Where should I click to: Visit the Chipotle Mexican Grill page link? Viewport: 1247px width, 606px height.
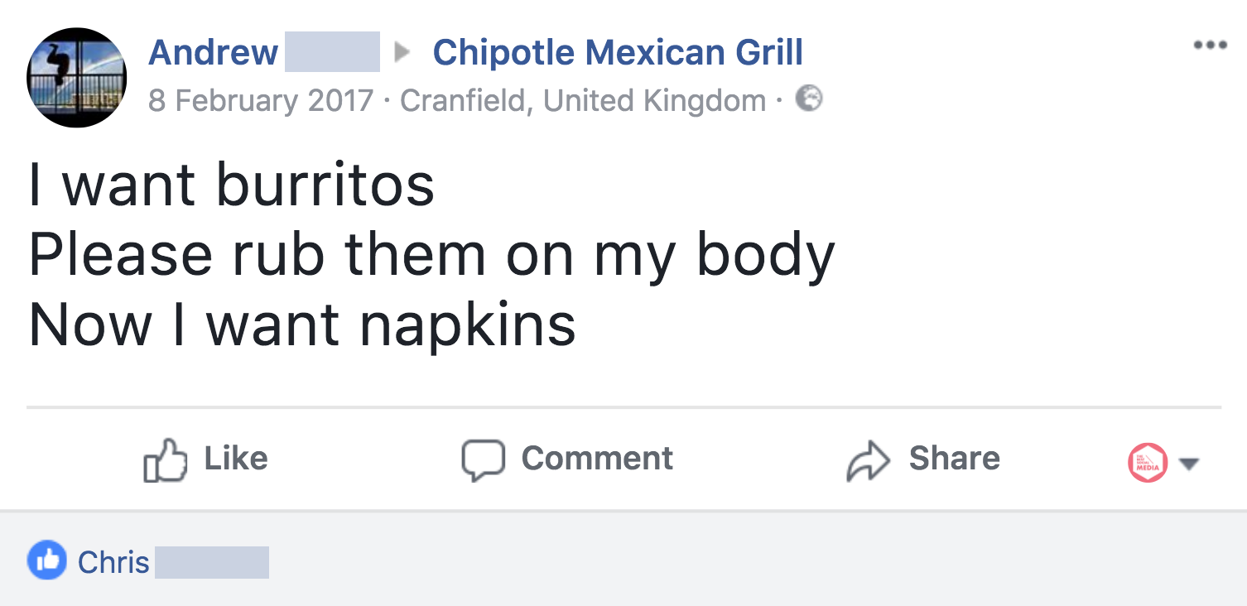pos(618,53)
